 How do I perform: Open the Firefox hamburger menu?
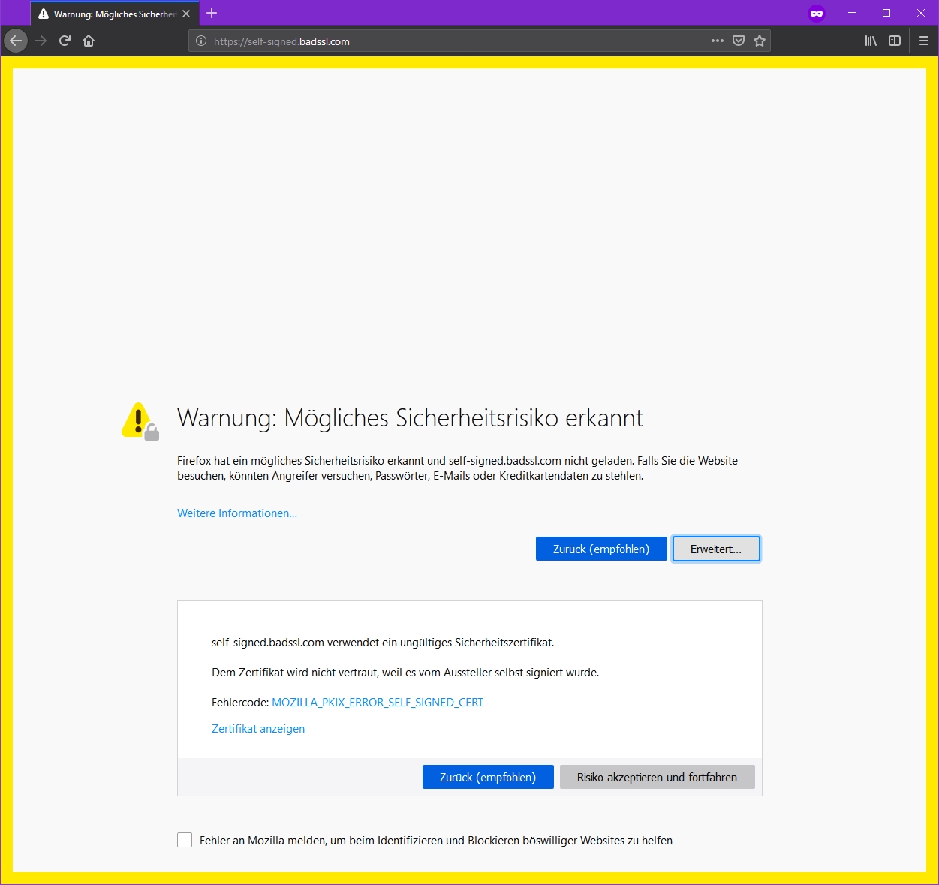click(924, 41)
